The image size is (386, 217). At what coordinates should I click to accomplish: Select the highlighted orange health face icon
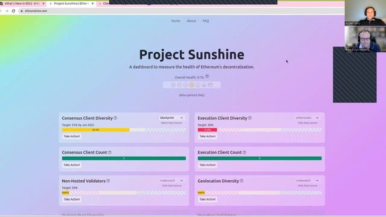click(192, 85)
